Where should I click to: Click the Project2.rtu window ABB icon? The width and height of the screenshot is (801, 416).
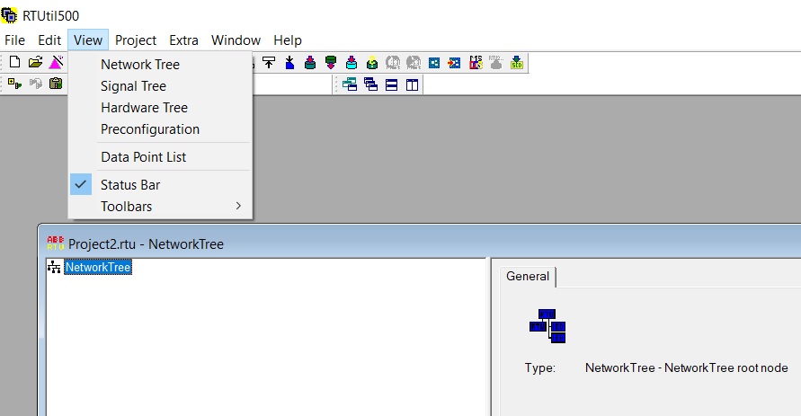(55, 243)
